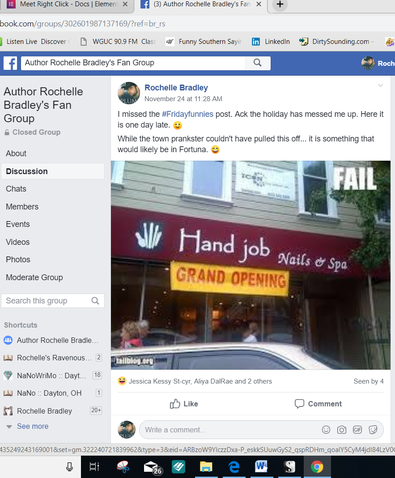
Task: Click the search magnifier in Facebook header
Action: 258,63
